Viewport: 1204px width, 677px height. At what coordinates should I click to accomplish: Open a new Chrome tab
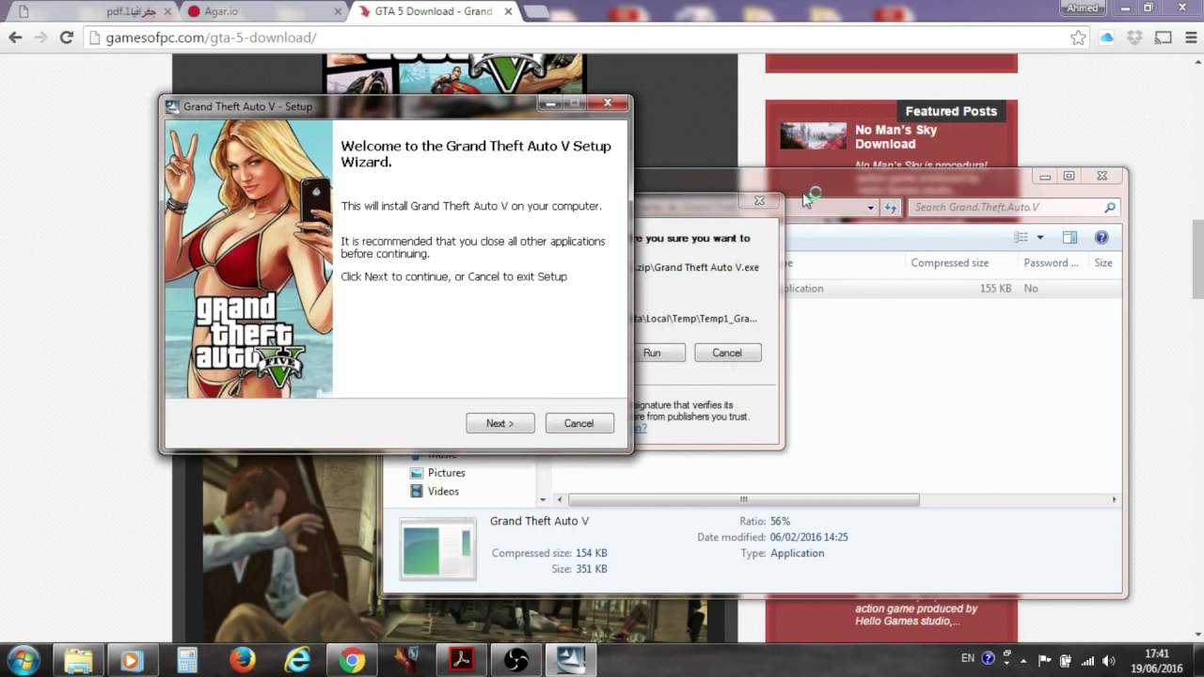pyautogui.click(x=535, y=12)
